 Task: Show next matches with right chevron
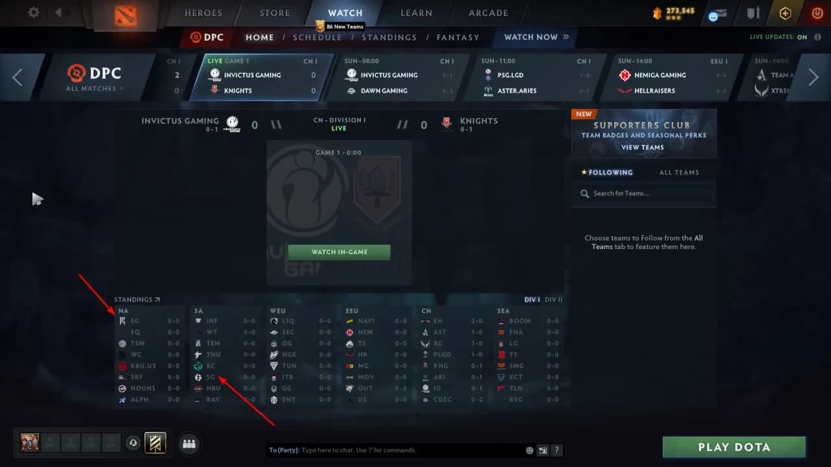[813, 78]
